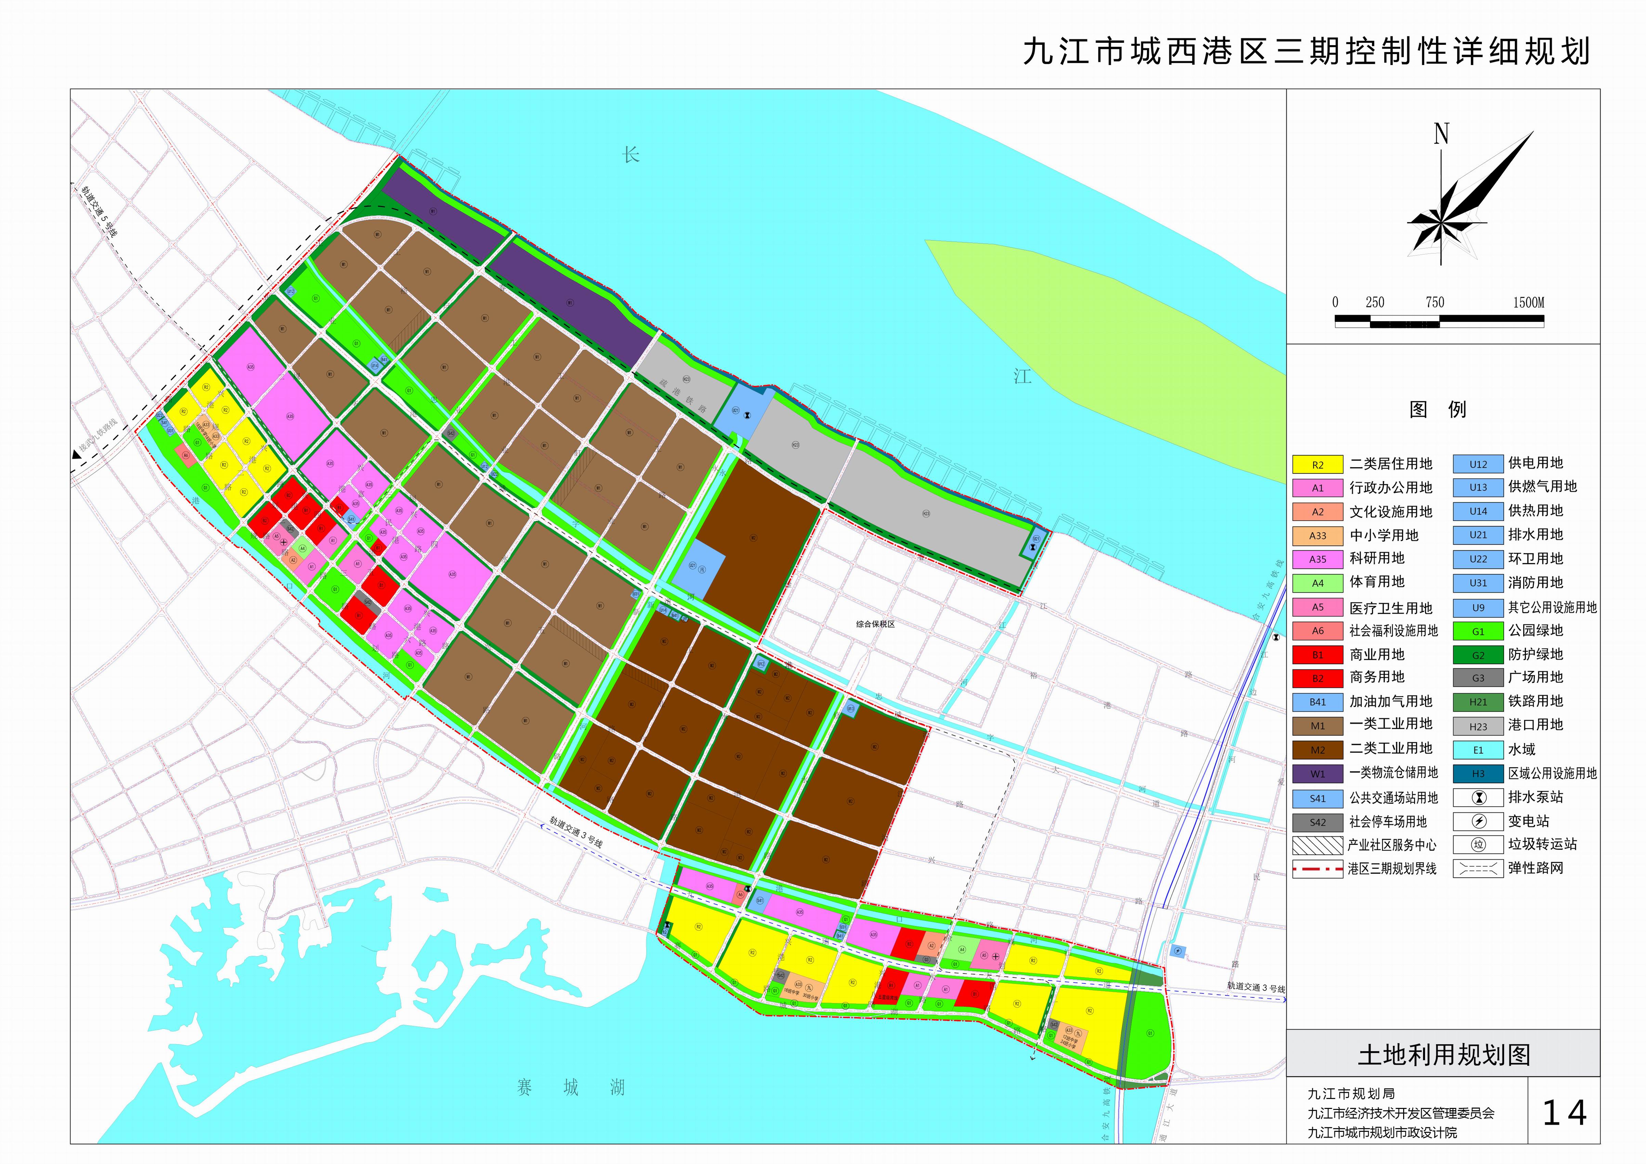Select the U9 other utilities legend swatch
Screen dimensions: 1646x1164
(1478, 607)
